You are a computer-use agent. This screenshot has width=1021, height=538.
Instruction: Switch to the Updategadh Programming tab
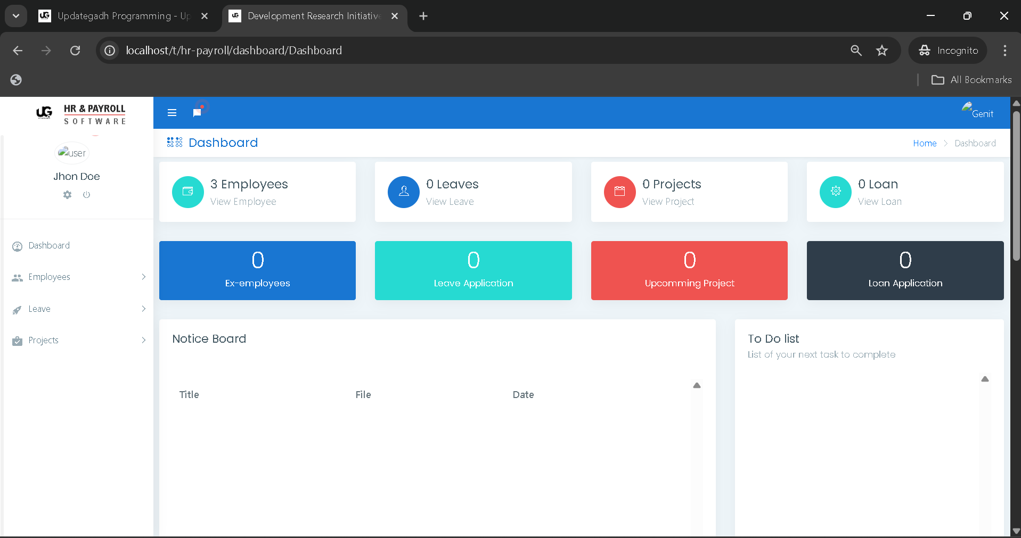pyautogui.click(x=122, y=16)
